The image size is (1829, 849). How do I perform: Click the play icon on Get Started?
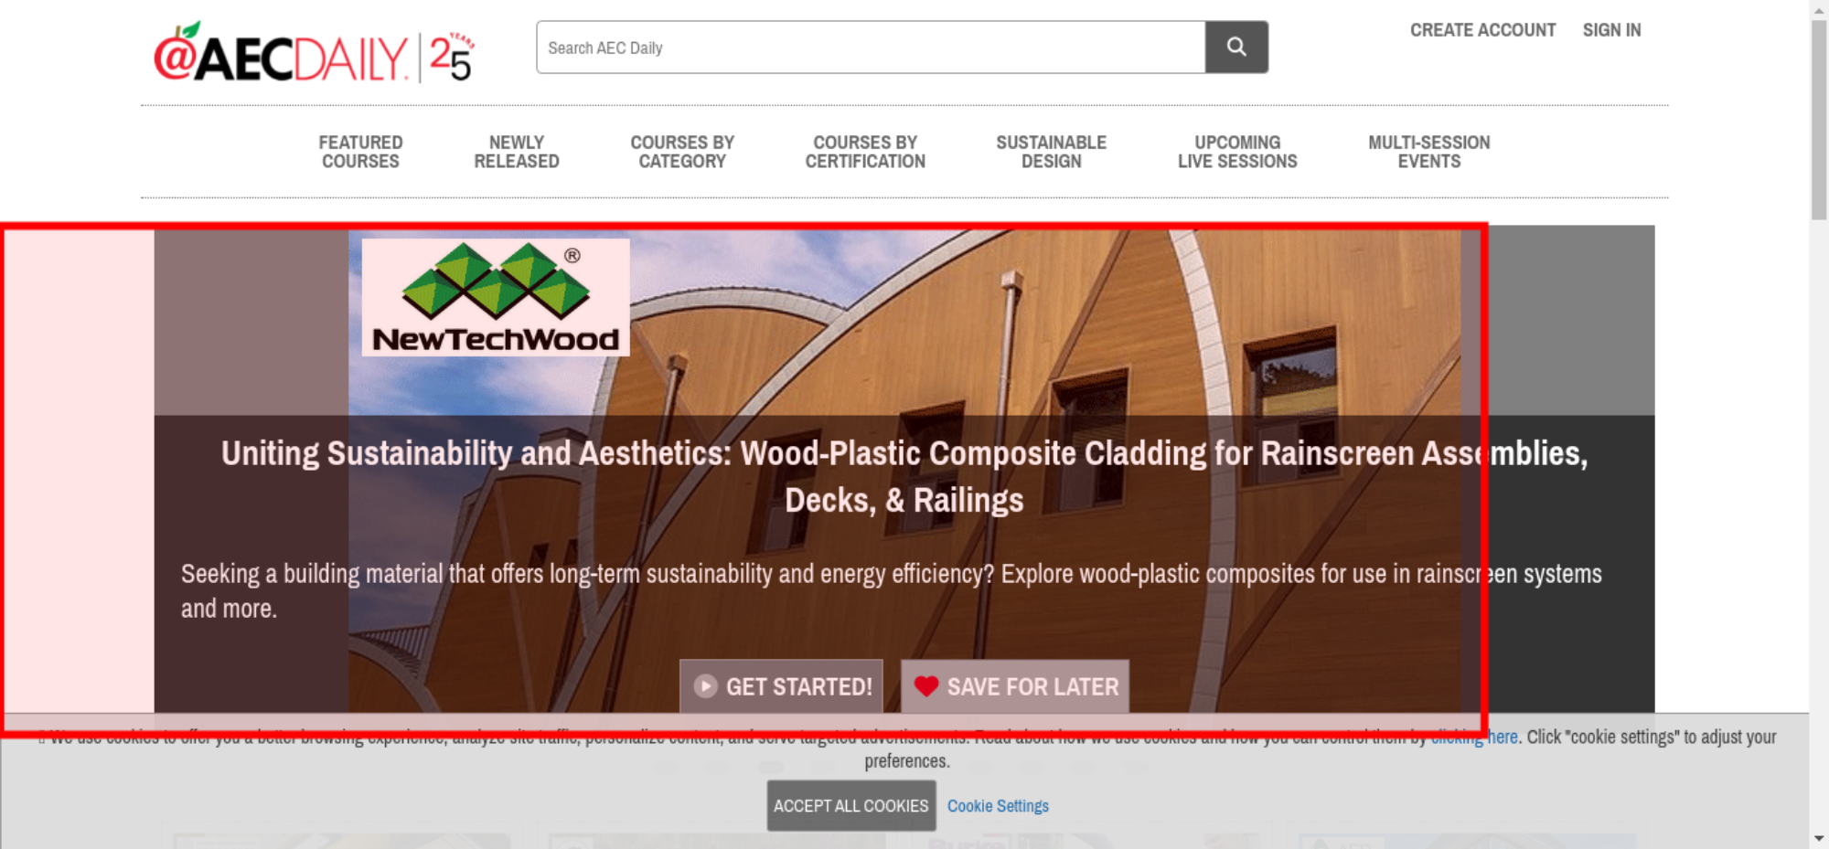705,686
